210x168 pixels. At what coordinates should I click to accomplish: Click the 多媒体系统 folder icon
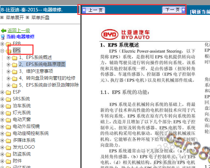[8, 141]
